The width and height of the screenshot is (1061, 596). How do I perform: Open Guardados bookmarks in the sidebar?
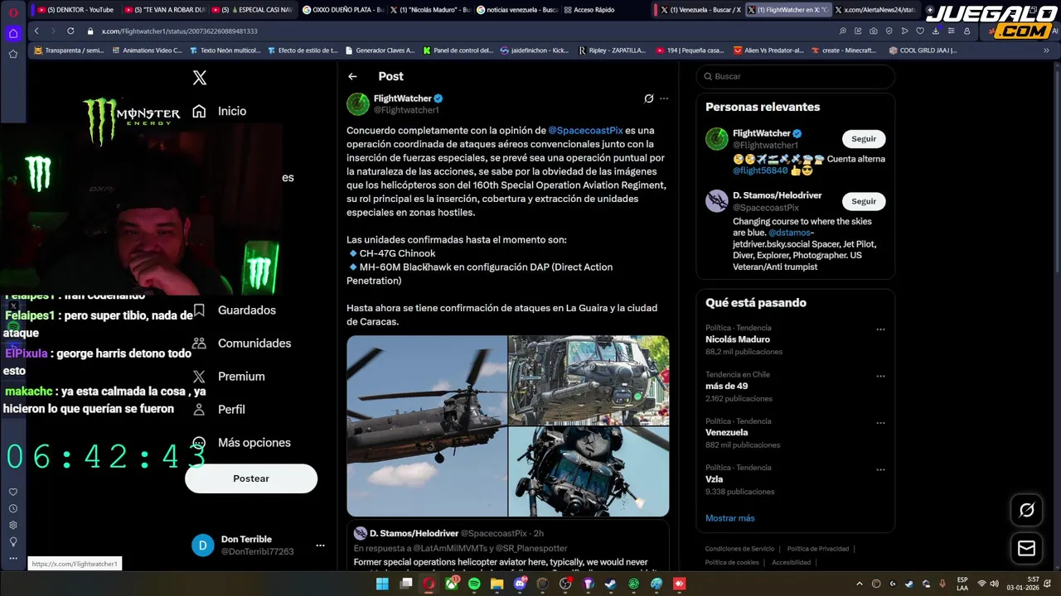235,310
